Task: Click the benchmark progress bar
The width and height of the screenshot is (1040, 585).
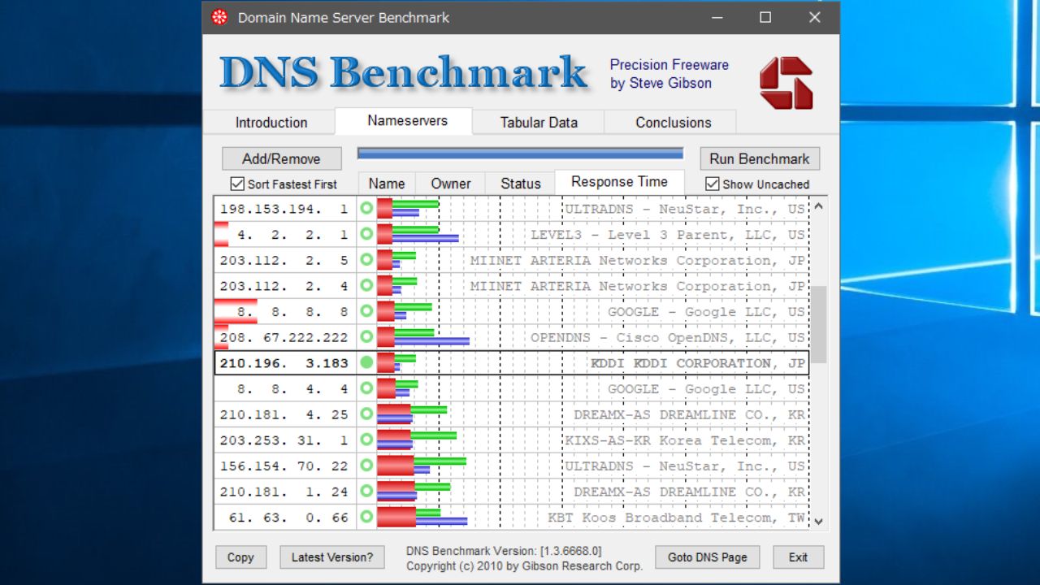Action: (x=520, y=154)
